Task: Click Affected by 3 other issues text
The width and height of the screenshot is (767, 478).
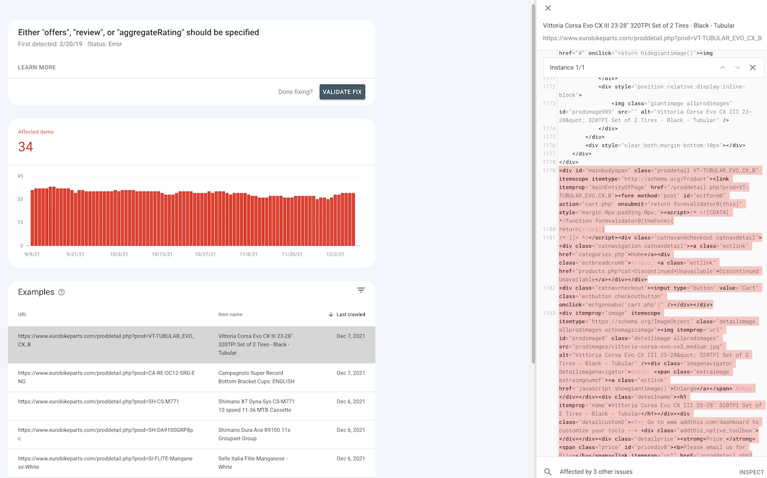Action: 596,472
